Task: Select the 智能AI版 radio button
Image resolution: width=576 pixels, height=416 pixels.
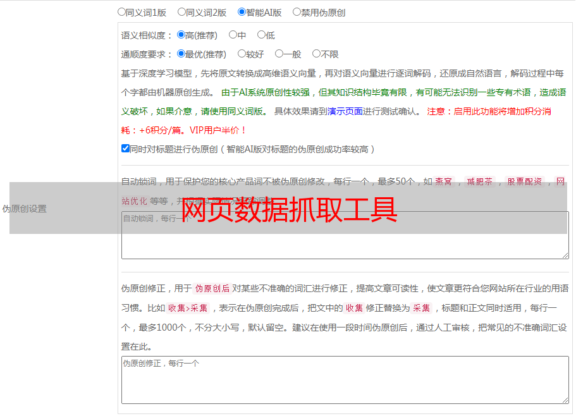Action: point(242,12)
